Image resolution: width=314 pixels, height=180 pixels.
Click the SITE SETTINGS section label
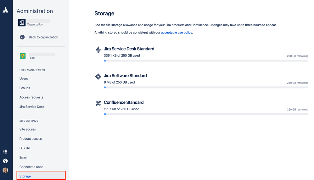[x=29, y=121]
